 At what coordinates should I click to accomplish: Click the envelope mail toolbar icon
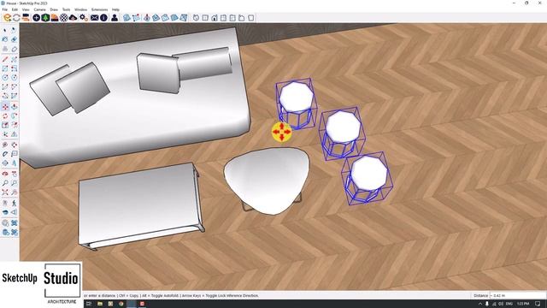(94, 17)
